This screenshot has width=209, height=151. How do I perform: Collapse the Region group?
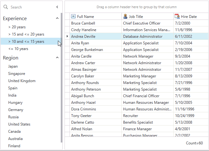tap(57, 58)
